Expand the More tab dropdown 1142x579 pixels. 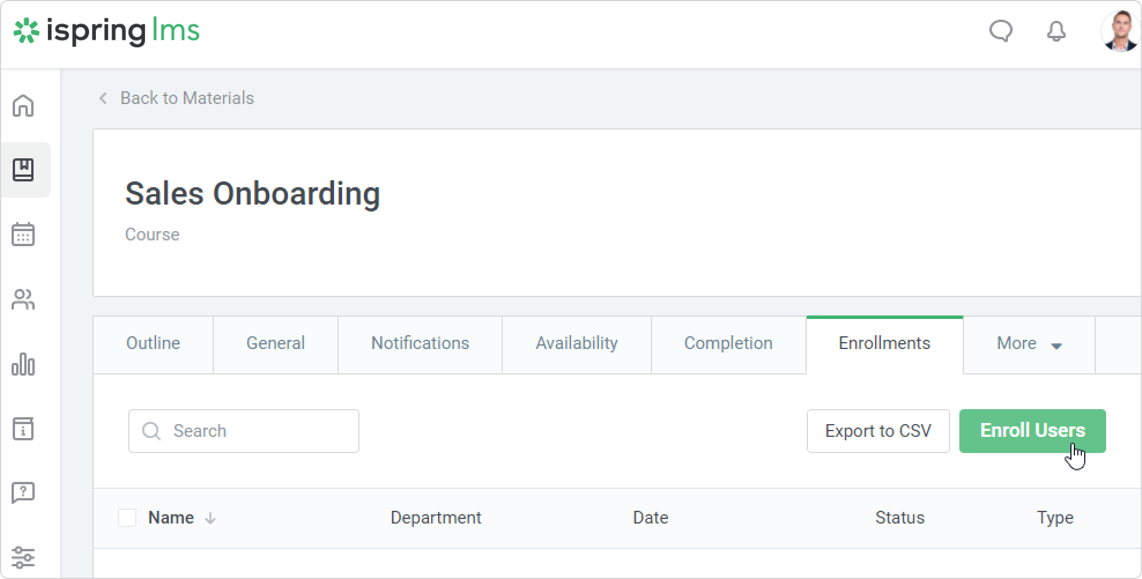click(x=1029, y=344)
